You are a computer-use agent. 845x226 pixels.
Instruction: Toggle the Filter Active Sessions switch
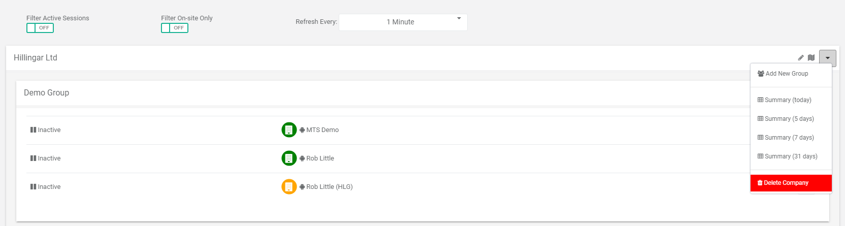[x=40, y=28]
